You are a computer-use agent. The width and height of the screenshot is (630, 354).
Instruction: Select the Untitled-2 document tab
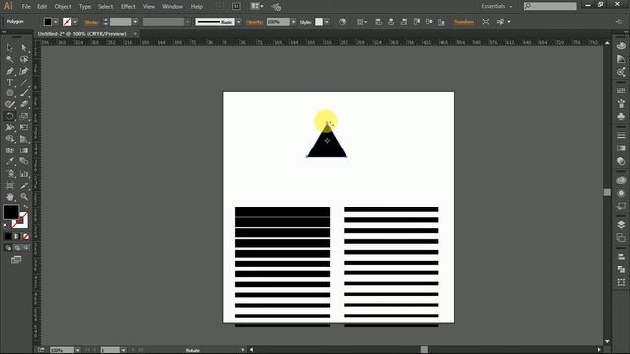82,34
